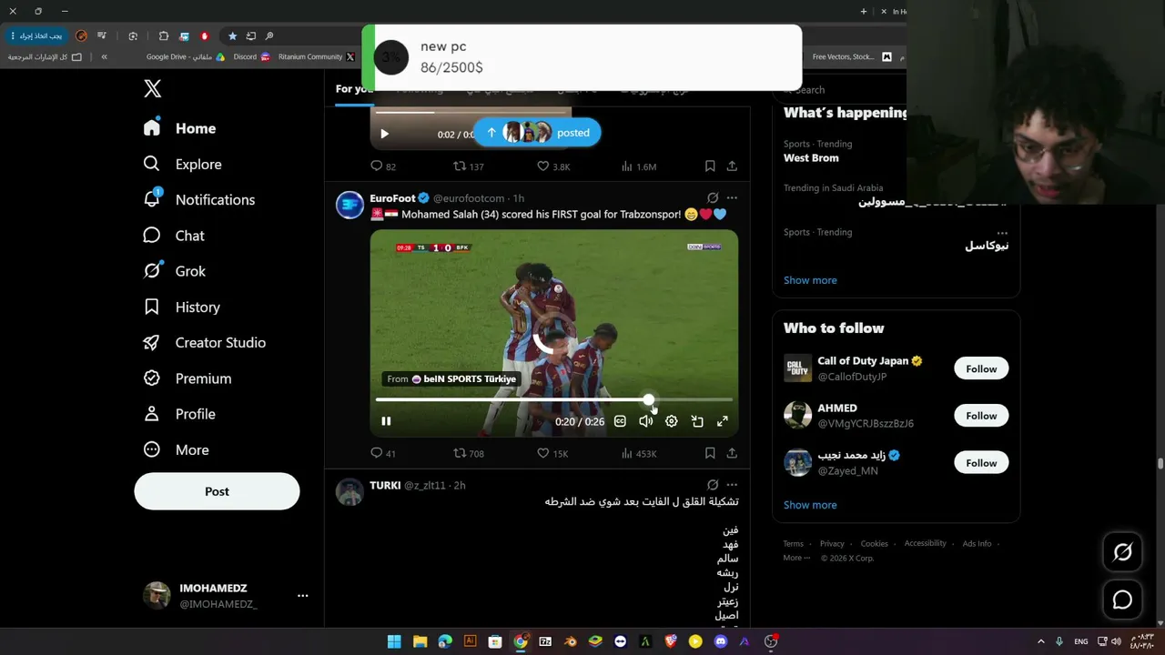Go to Profile page
The width and height of the screenshot is (1165, 655).
(178, 414)
